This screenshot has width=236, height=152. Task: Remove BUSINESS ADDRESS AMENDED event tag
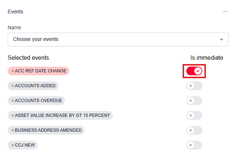[x=12, y=130]
